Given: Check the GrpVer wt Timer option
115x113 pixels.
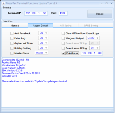Looking at the screenshot, I should (x=12, y=43).
